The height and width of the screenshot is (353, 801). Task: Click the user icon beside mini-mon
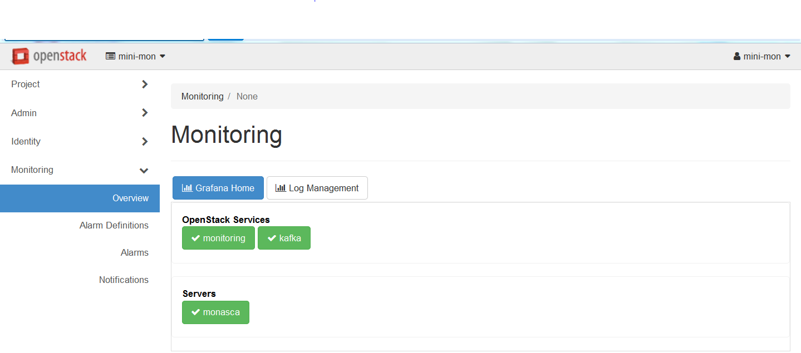[737, 56]
